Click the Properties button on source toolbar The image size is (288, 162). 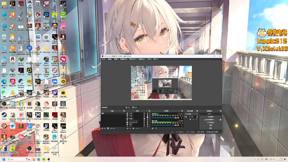click(128, 107)
